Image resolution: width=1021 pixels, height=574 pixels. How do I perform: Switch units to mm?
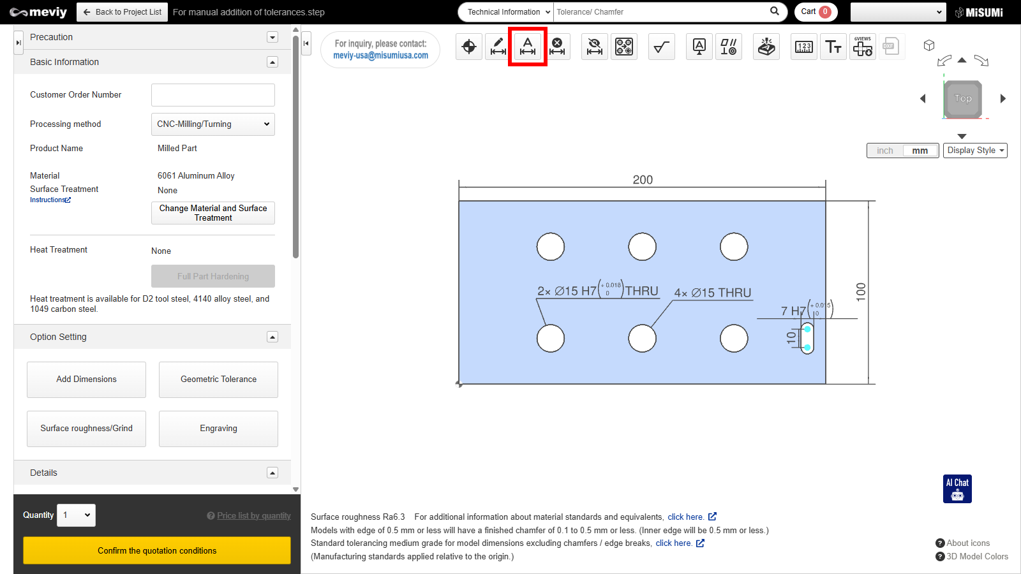click(x=920, y=151)
